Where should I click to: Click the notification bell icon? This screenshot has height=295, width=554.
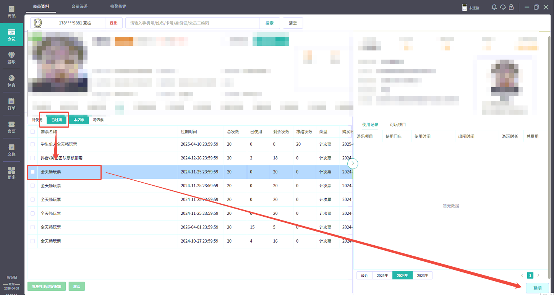tap(494, 7)
